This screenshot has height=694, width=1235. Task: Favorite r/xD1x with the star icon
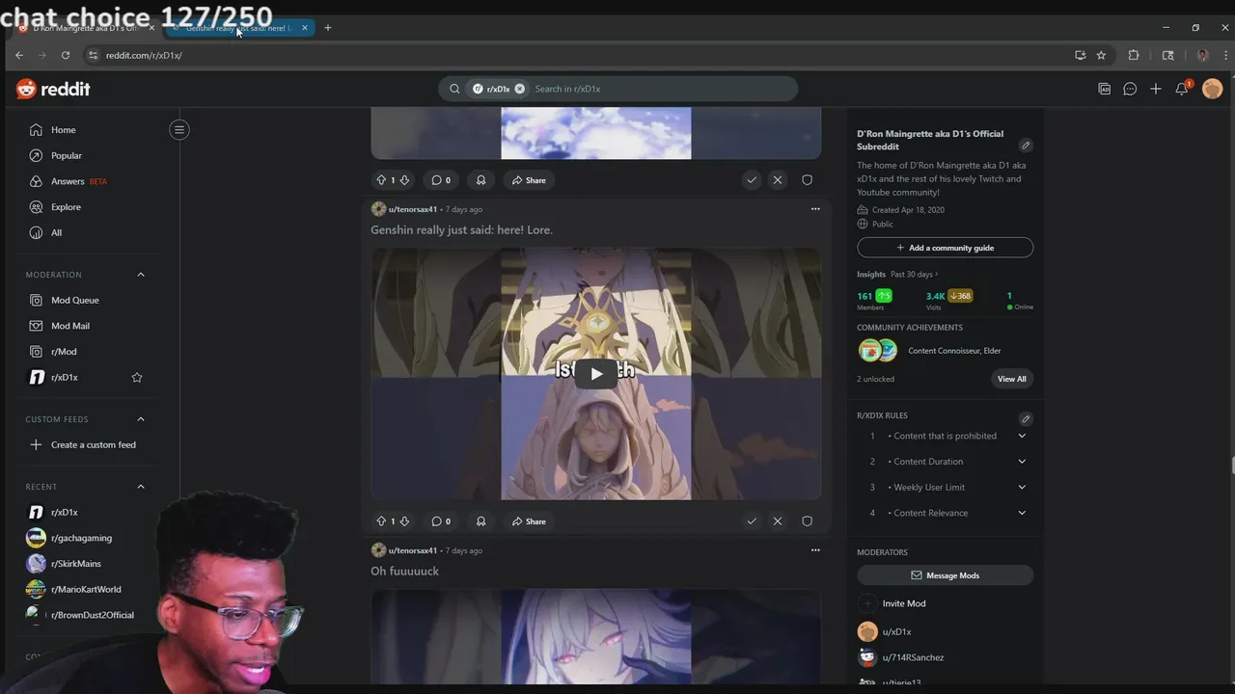click(x=137, y=377)
